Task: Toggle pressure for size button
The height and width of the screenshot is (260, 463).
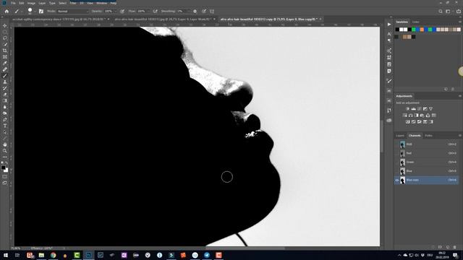Action: (204, 12)
